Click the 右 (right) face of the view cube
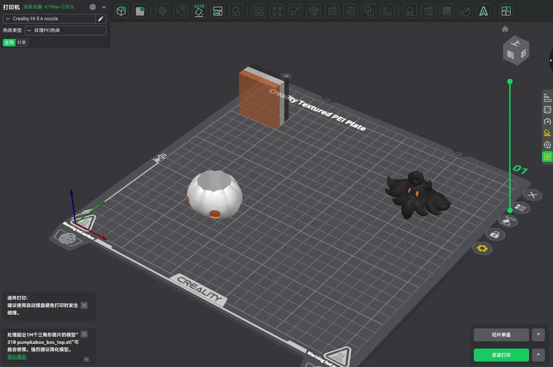553x367 pixels. [x=523, y=54]
